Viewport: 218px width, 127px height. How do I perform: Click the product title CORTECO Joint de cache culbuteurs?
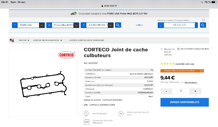[116, 52]
